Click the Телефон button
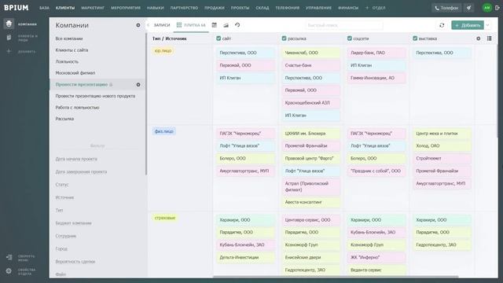The width and height of the screenshot is (503, 283). click(446, 8)
